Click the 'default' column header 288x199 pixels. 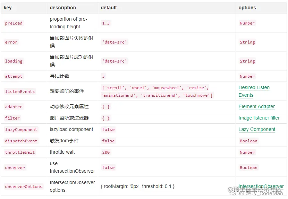(109, 8)
